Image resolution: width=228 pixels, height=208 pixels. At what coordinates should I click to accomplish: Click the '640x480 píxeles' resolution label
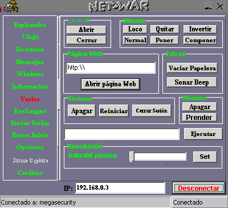[x=93, y=155]
